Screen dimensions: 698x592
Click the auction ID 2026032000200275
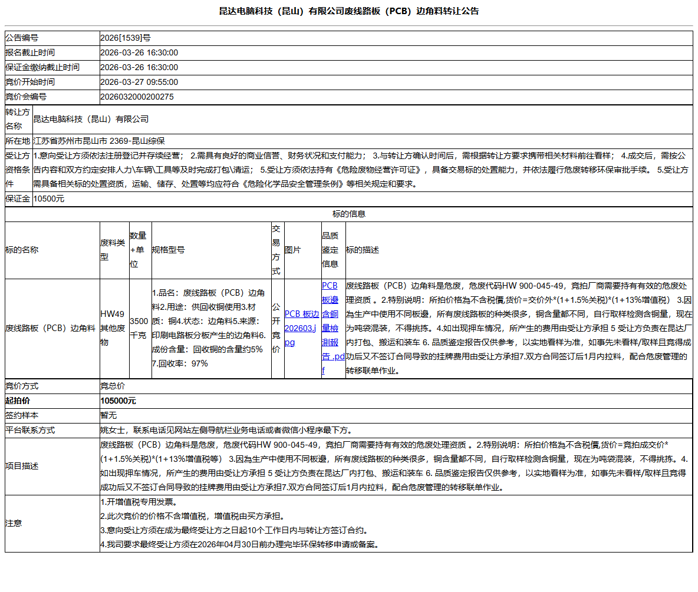137,97
